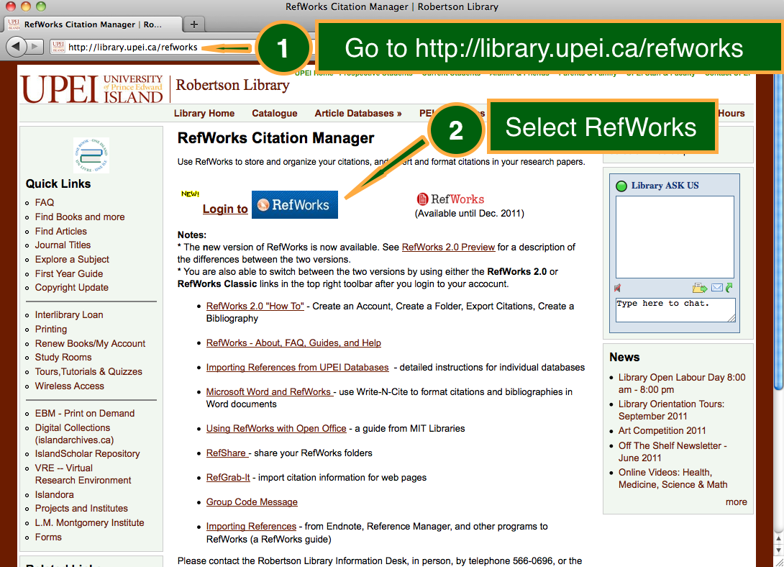The width and height of the screenshot is (784, 567).
Task: Click EBM - Print on Demand link
Action: click(x=84, y=414)
